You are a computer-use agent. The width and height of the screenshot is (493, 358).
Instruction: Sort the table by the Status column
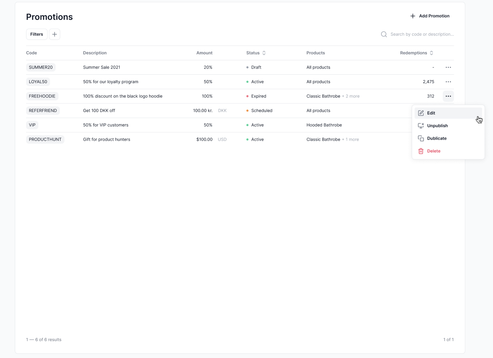[256, 53]
